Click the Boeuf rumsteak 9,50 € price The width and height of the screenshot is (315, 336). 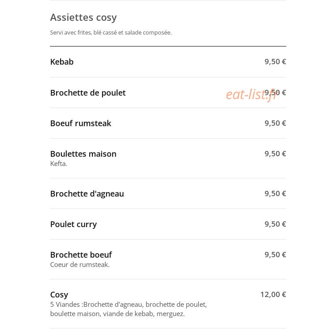point(275,123)
